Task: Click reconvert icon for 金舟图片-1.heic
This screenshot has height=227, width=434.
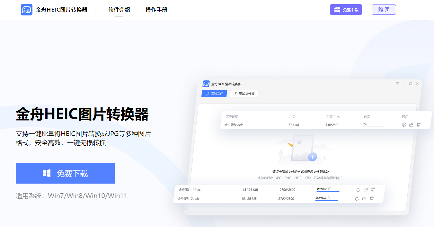Action: click(358, 190)
